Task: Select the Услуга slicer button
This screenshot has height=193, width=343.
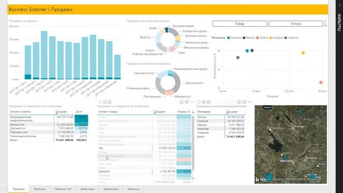Action: coord(296,24)
